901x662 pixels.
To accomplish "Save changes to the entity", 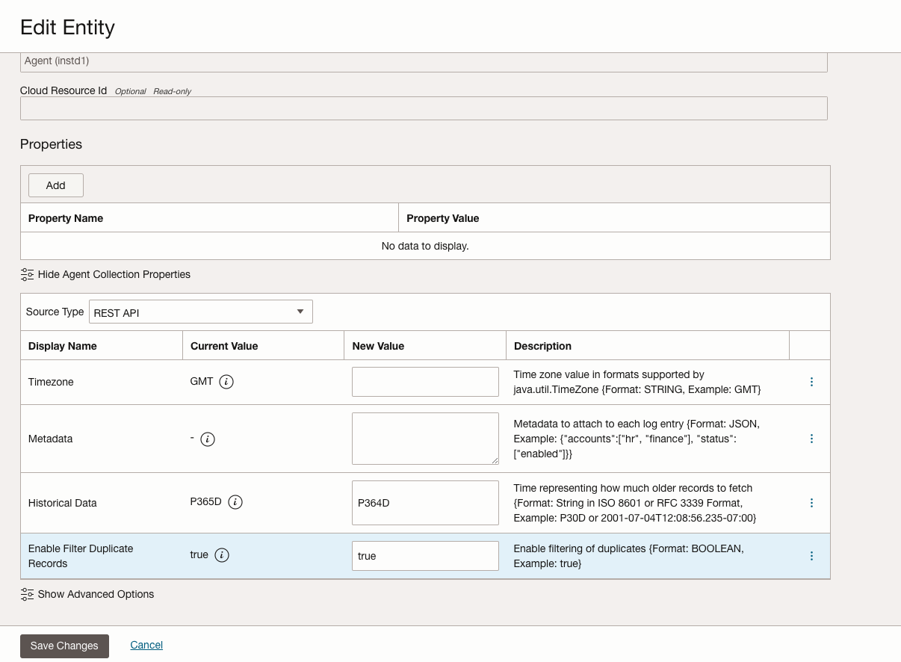I will tap(64, 646).
